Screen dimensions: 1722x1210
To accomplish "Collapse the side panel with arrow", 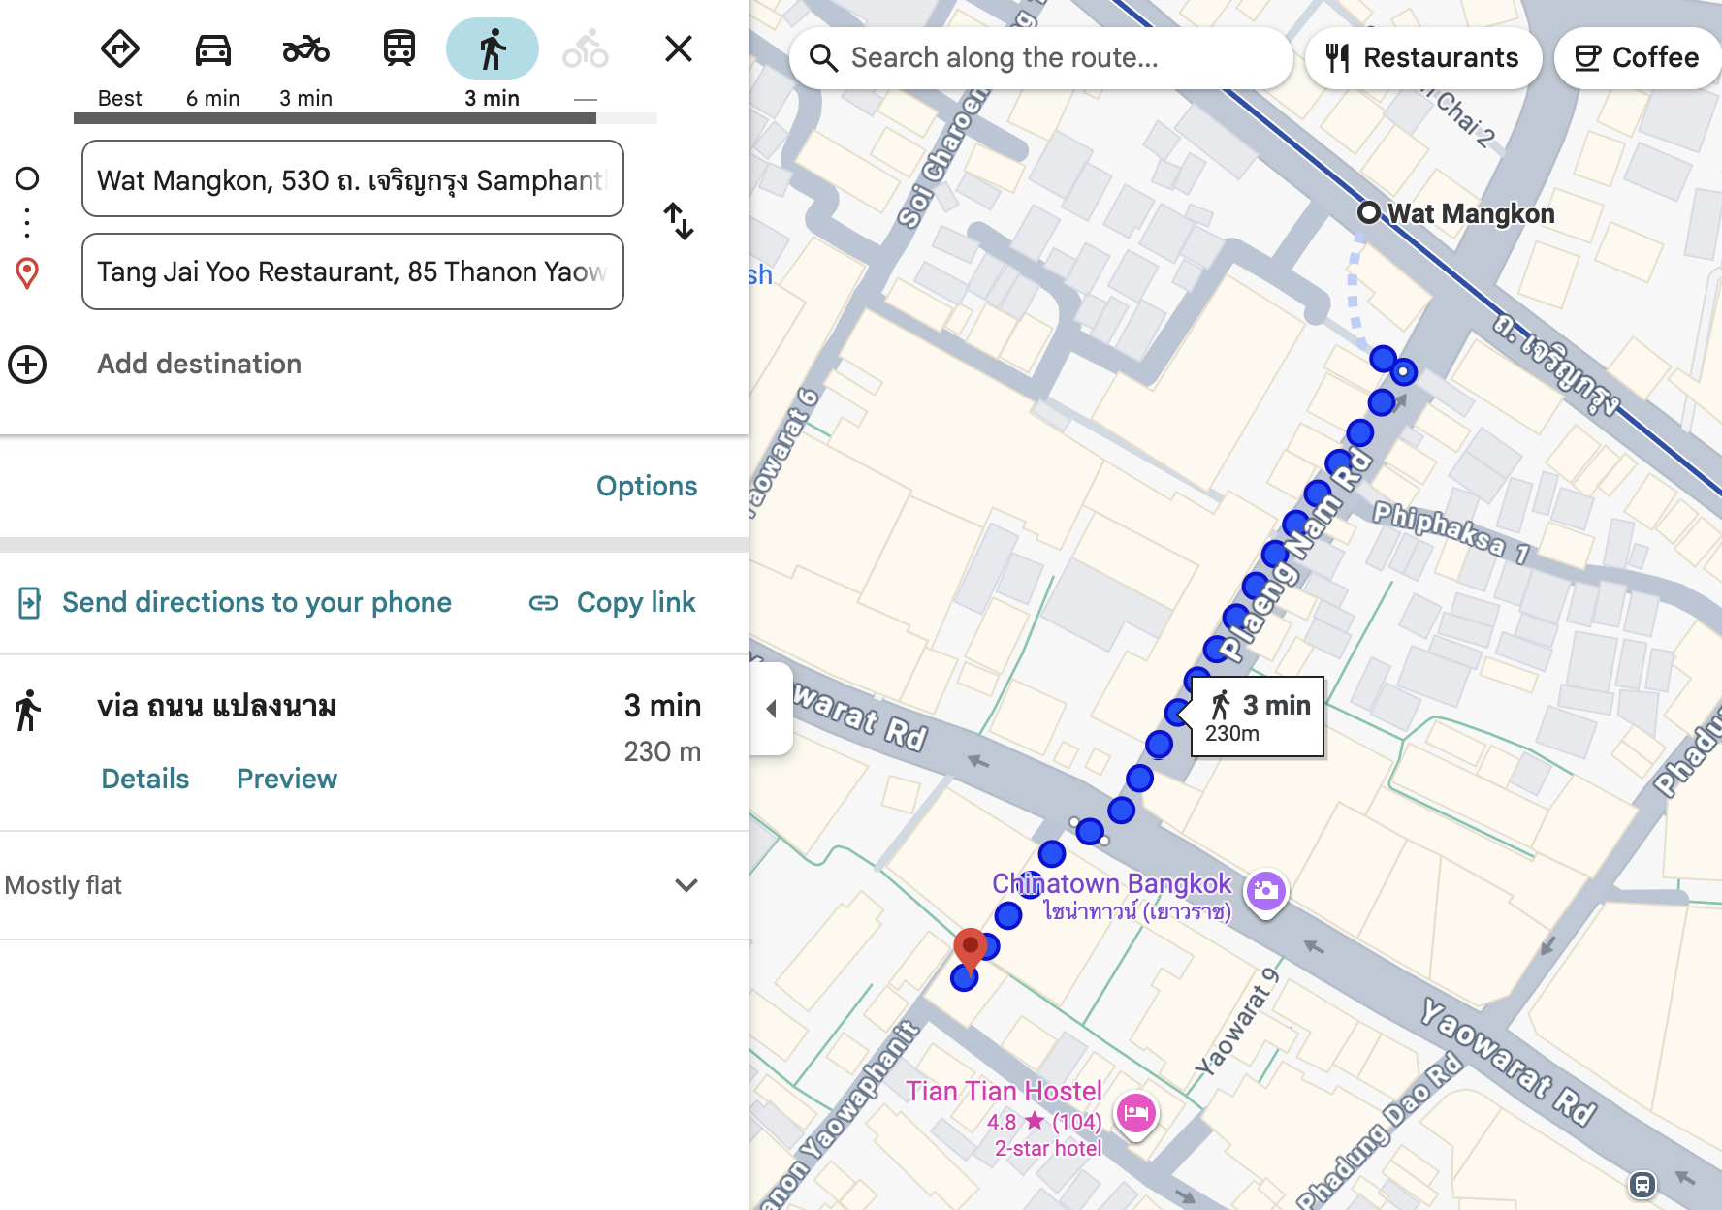I will (x=772, y=709).
